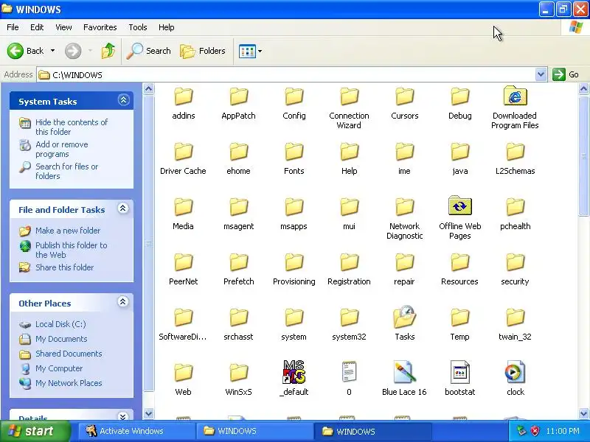Select the Prefetch folder

tap(238, 269)
